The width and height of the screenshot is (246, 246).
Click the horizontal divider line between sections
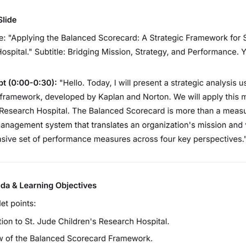point(123,162)
